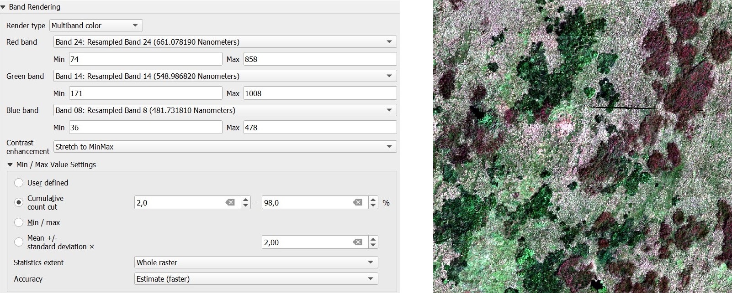Click the Red band Min input field
The width and height of the screenshot is (732, 293).
point(145,59)
